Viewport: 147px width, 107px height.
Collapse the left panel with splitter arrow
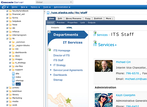click(x=44, y=12)
